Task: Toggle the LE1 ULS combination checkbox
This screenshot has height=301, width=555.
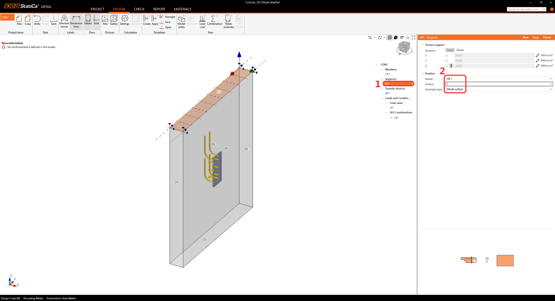Action: click(391, 118)
